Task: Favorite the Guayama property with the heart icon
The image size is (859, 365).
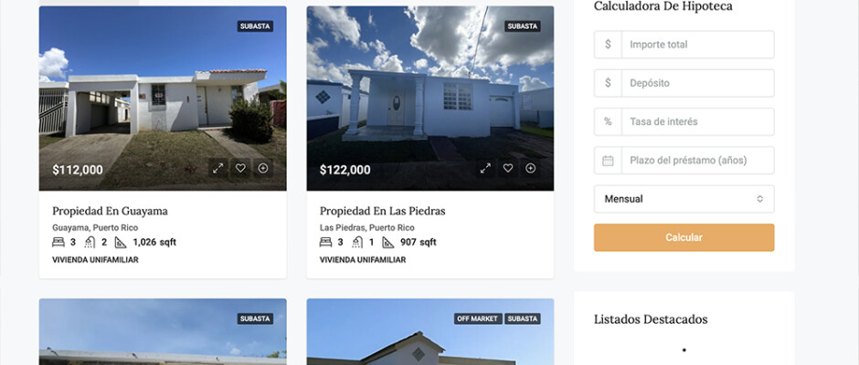Action: pos(240,168)
